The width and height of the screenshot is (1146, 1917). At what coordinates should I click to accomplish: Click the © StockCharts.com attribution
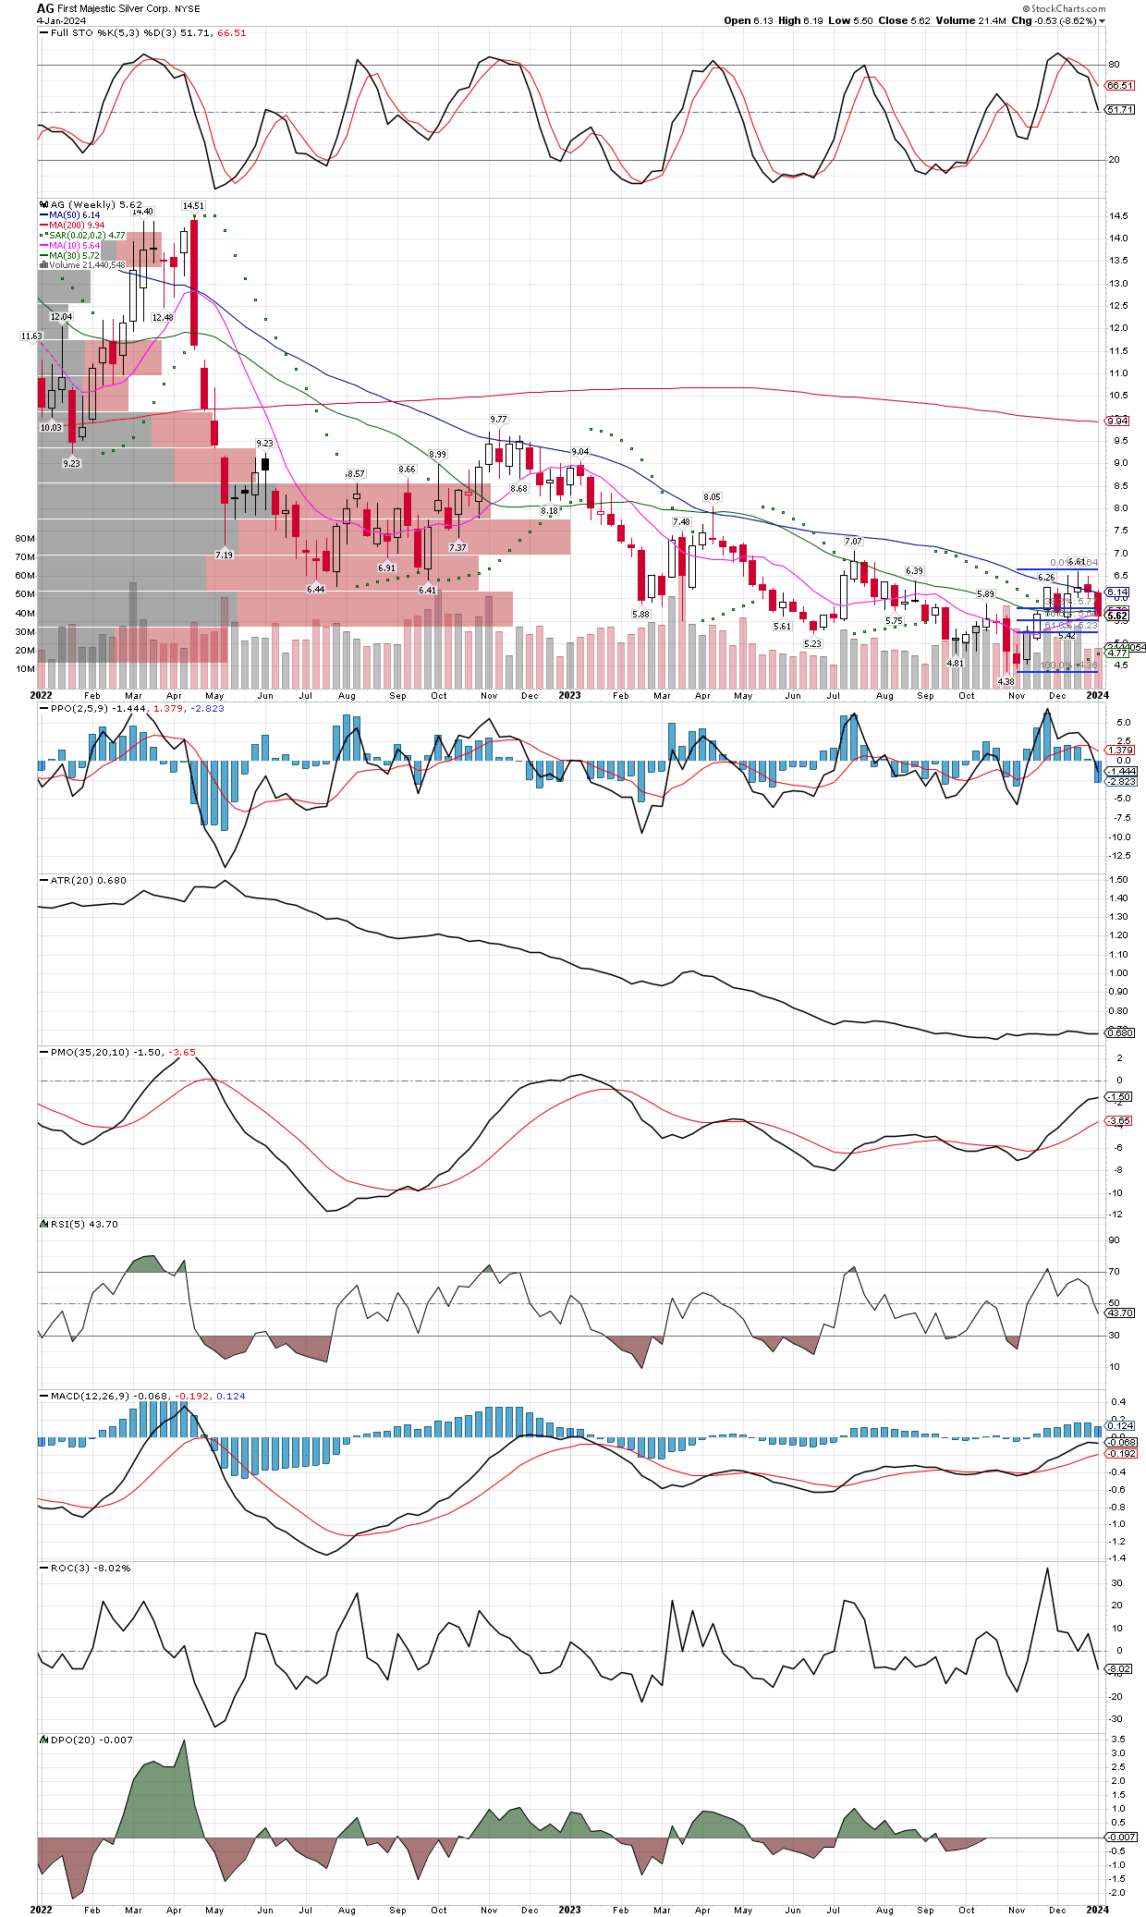tap(1064, 8)
